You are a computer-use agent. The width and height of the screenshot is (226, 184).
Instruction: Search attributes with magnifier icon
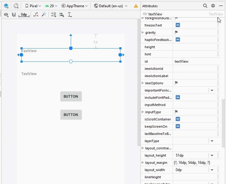[205, 6]
